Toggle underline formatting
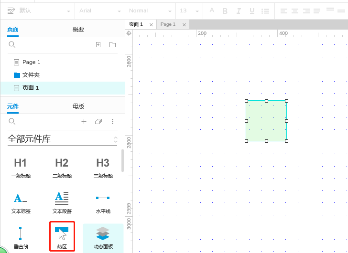Screen dimensions: 348x253 [x=252, y=11]
